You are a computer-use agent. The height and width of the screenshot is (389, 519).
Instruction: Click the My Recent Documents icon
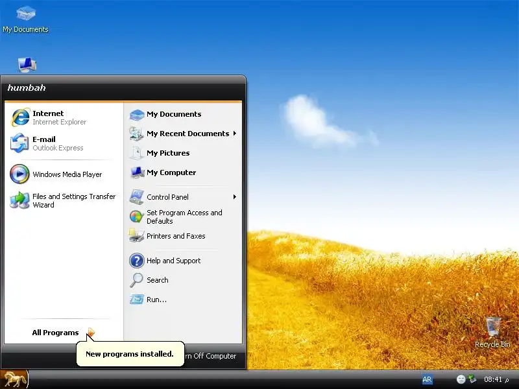click(x=136, y=134)
